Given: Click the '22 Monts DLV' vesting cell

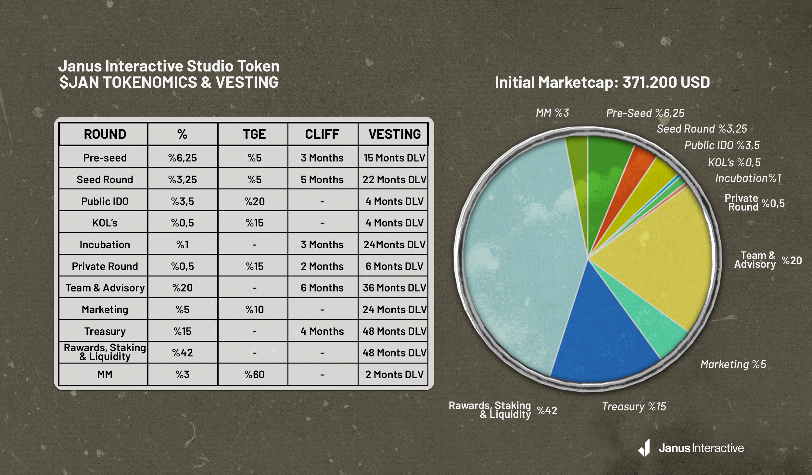Looking at the screenshot, I should pyautogui.click(x=393, y=178).
